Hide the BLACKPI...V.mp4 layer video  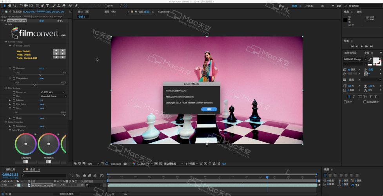coord(2,185)
